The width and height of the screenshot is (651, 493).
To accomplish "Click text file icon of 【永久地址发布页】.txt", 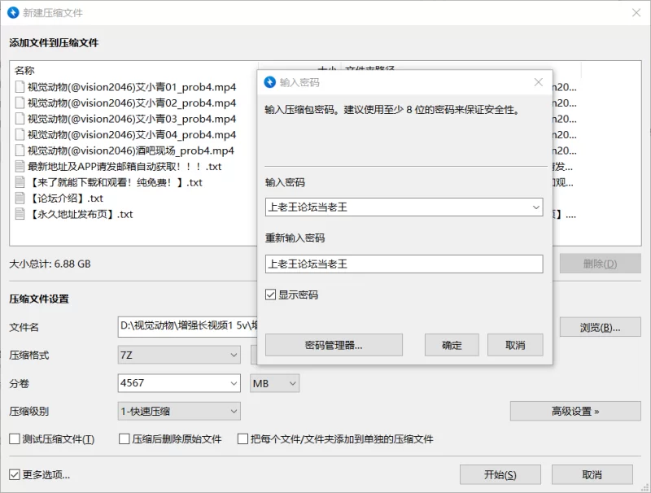I will click(x=20, y=214).
